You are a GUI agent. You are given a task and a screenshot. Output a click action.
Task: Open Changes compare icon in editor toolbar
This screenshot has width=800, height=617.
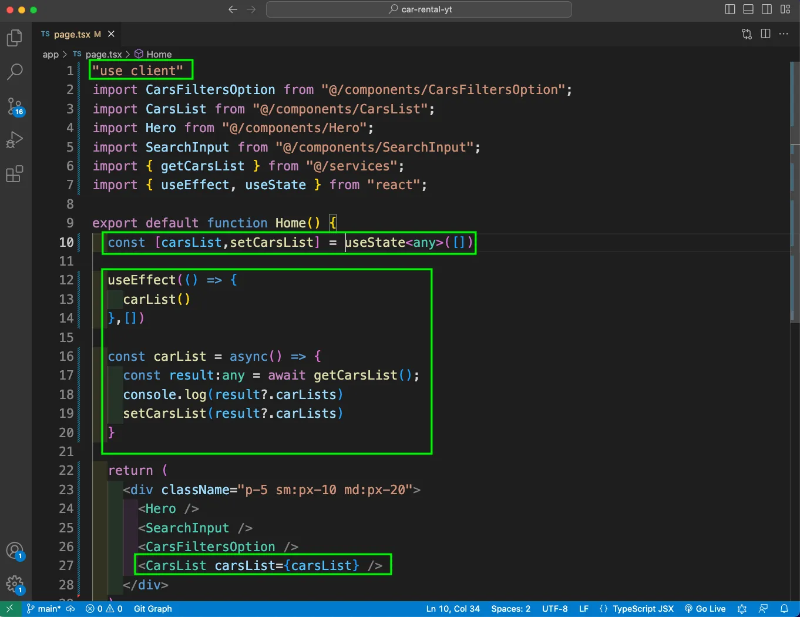click(x=747, y=34)
